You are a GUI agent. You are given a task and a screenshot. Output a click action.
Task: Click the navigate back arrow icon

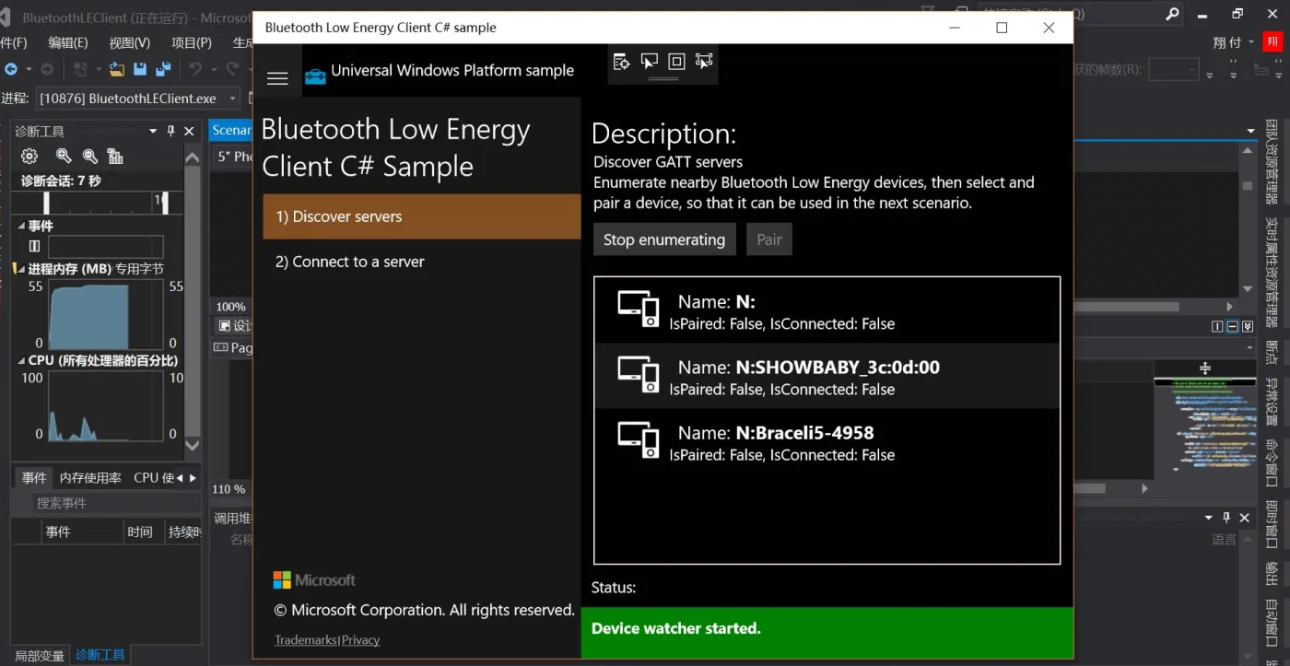click(11, 69)
